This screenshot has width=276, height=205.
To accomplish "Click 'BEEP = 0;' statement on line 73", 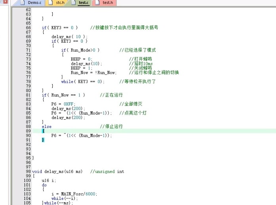I will 82,59.
